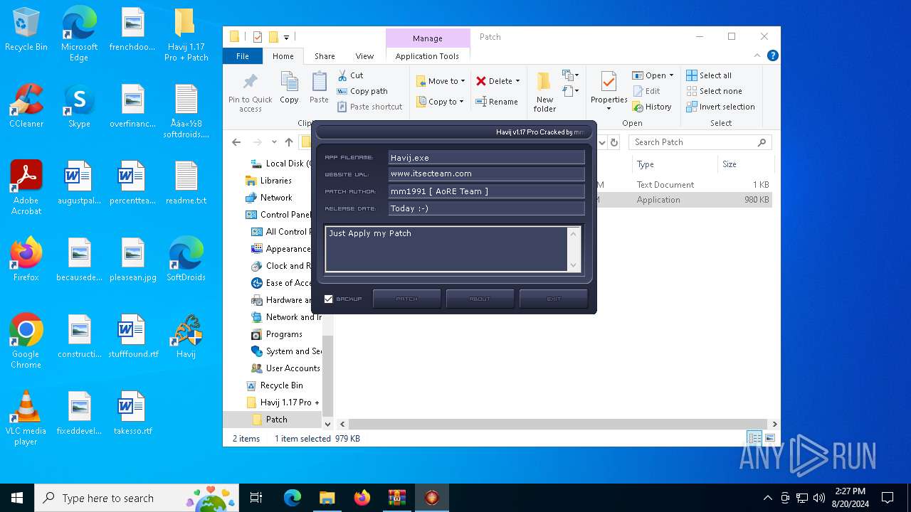Image resolution: width=911 pixels, height=512 pixels.
Task: Click Select none in ribbon
Action: coord(714,91)
